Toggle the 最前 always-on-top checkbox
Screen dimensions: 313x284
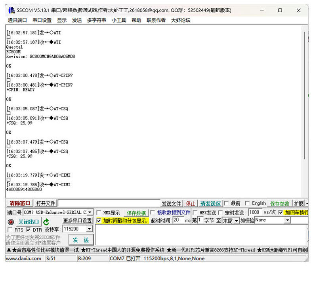226,203
